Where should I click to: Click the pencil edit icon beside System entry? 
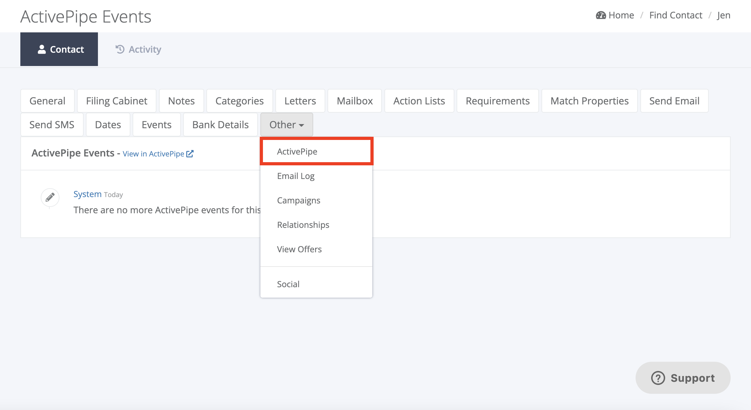tap(50, 197)
